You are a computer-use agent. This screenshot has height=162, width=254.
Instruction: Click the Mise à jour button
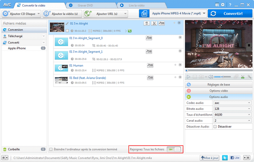click(x=209, y=157)
